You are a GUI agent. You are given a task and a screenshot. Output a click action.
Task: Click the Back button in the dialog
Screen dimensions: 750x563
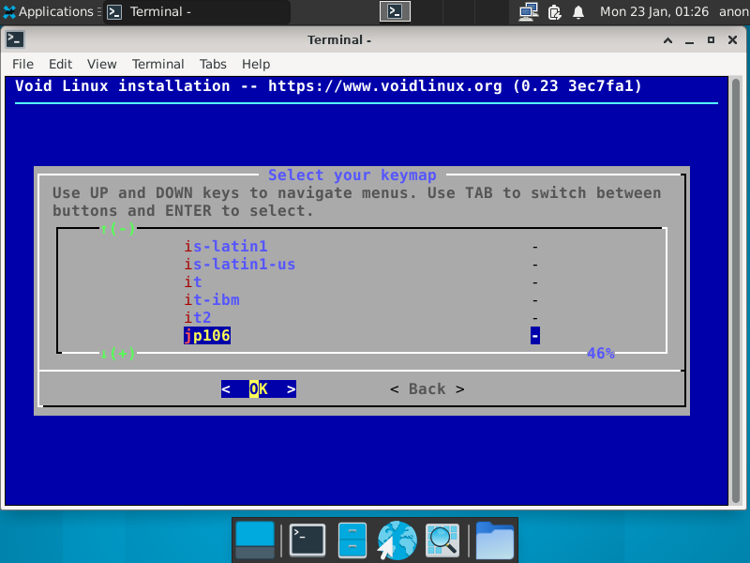click(x=427, y=388)
